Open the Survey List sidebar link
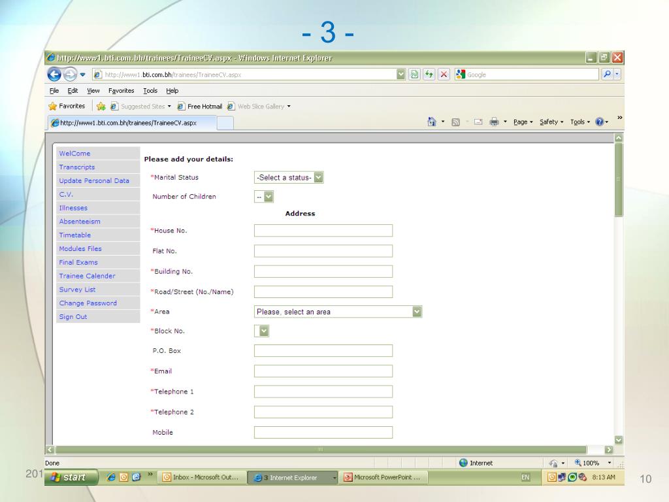Image resolution: width=669 pixels, height=502 pixels. point(77,290)
